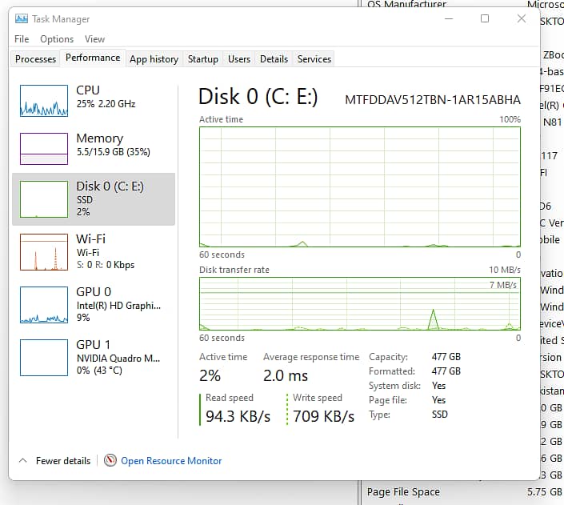Collapse view using Fewer details chevron
The height and width of the screenshot is (505, 564).
[22, 461]
